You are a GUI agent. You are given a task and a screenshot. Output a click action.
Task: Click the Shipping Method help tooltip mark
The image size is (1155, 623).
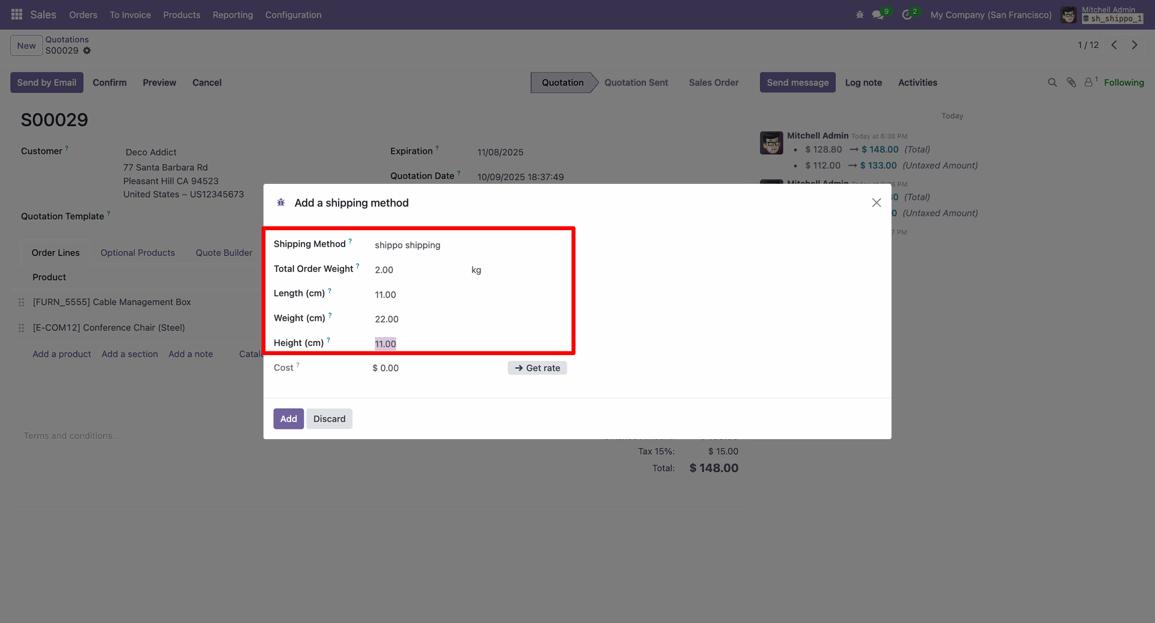(x=350, y=241)
